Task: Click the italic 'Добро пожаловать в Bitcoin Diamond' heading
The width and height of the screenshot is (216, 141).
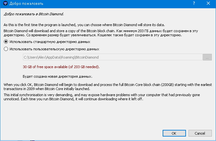Action: click(x=34, y=14)
